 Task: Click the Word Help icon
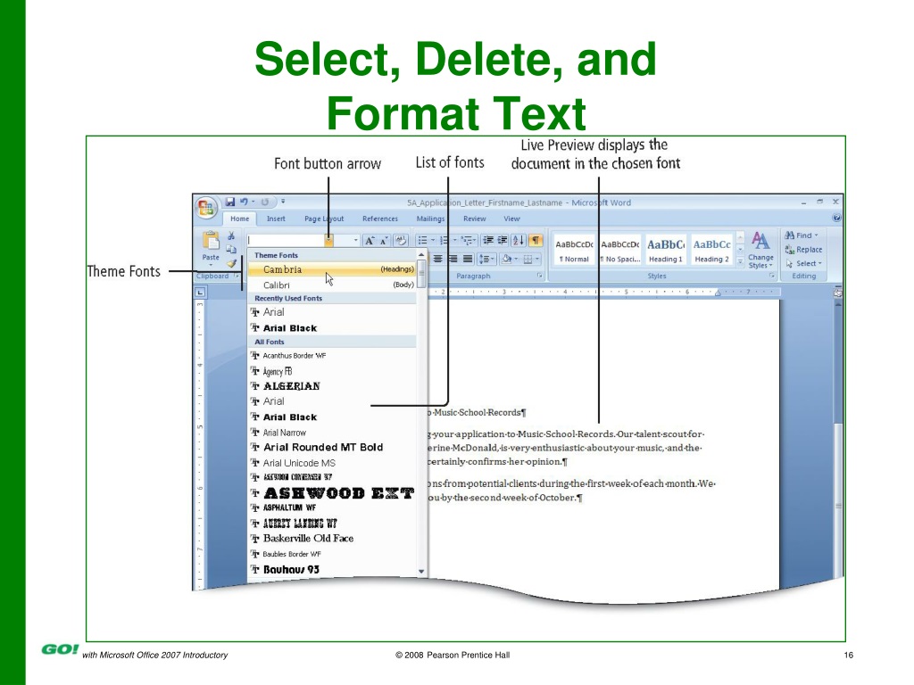pyautogui.click(x=836, y=218)
